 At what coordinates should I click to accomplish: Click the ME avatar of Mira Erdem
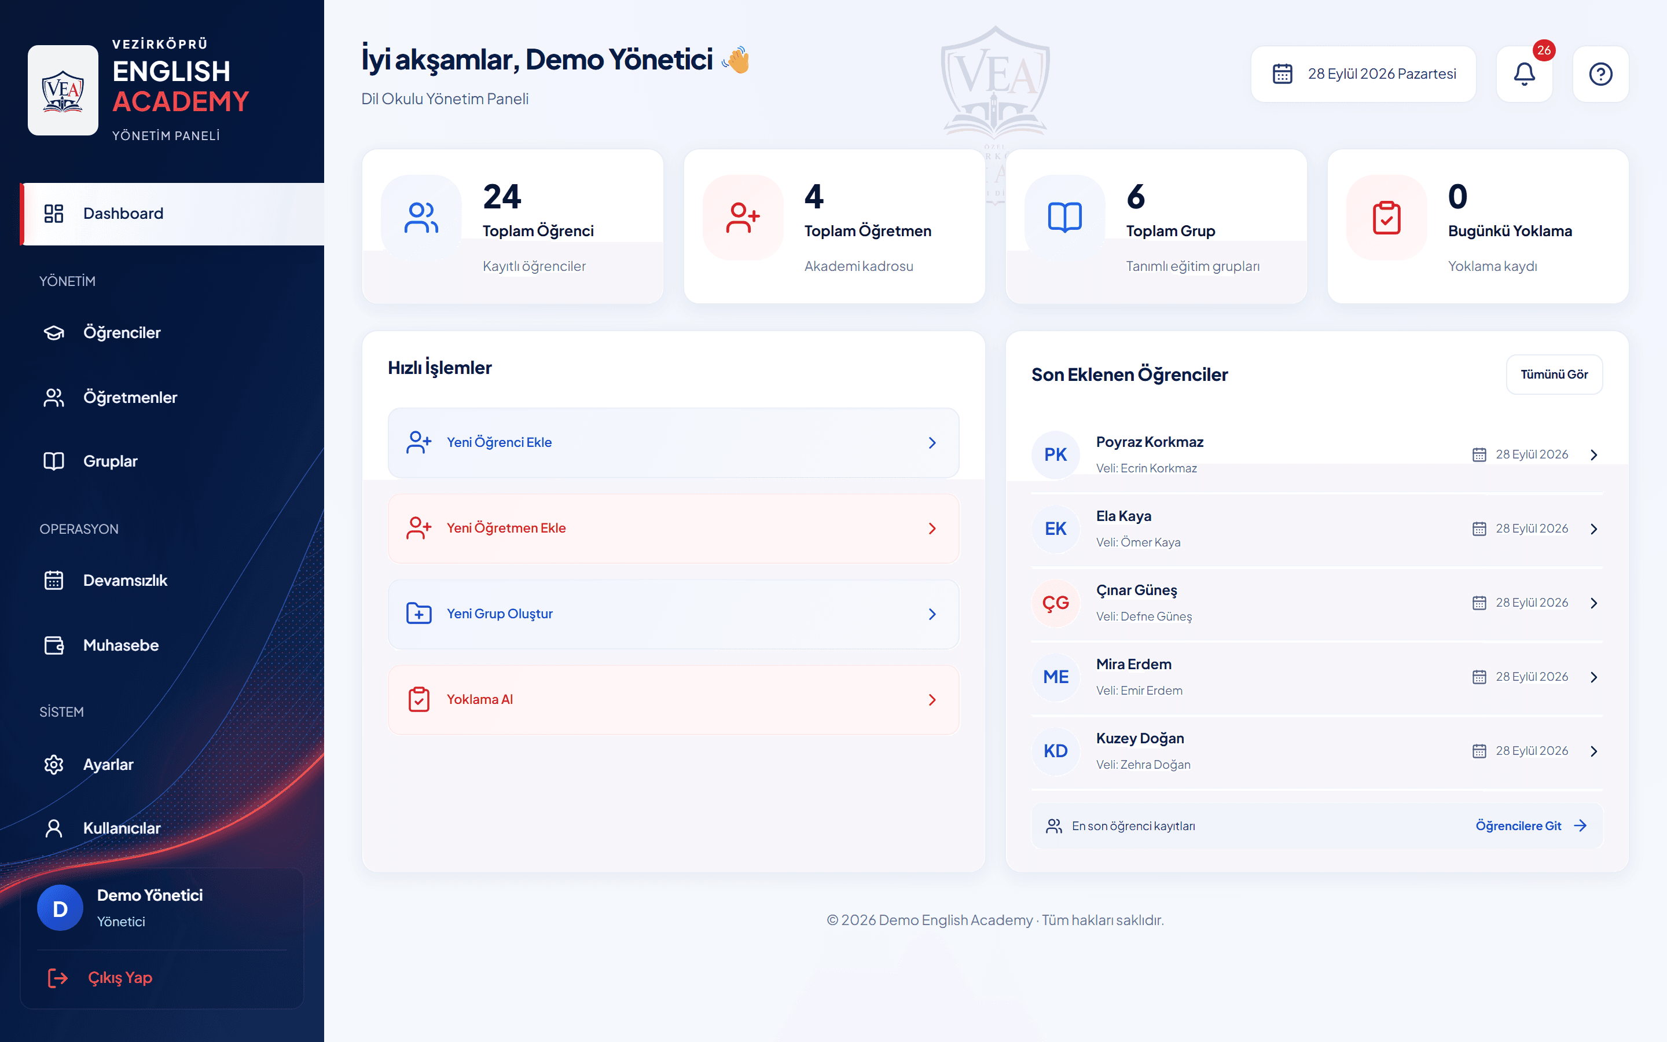click(x=1055, y=677)
